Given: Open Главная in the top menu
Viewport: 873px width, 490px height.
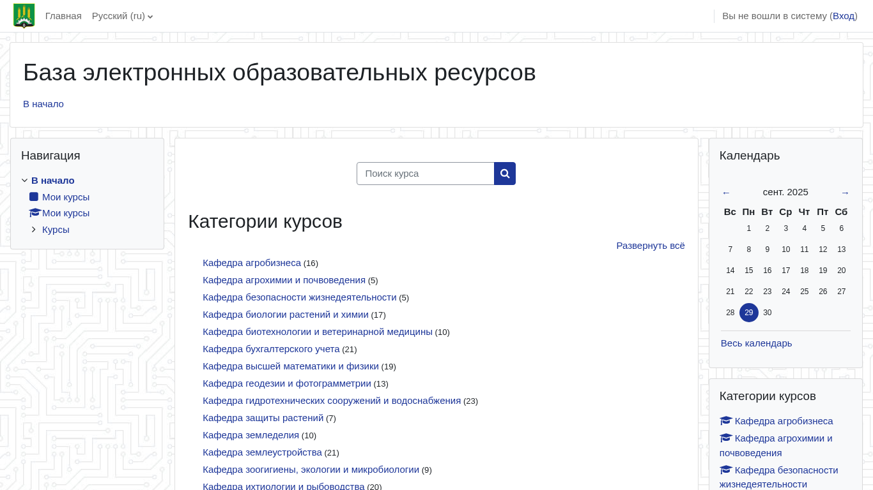Looking at the screenshot, I should pos(63,16).
